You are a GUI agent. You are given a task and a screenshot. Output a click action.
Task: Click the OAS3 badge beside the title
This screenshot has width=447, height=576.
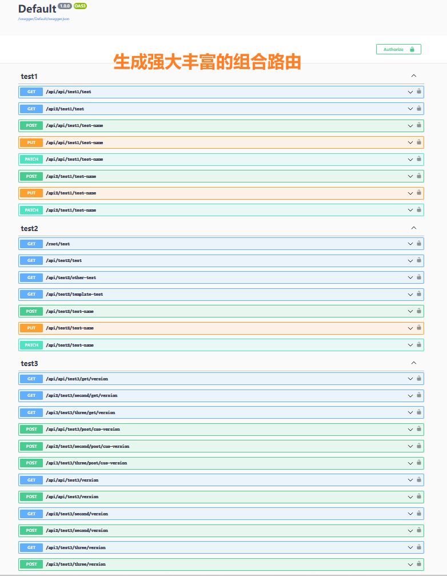(x=80, y=6)
